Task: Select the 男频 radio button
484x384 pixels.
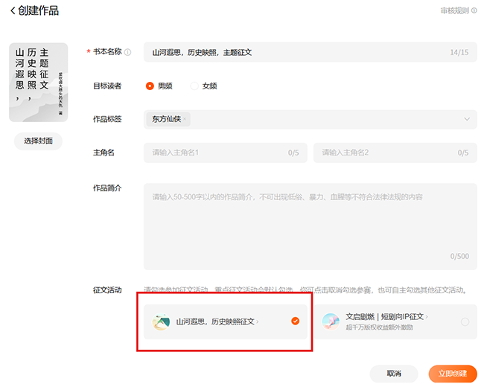Action: click(150, 86)
